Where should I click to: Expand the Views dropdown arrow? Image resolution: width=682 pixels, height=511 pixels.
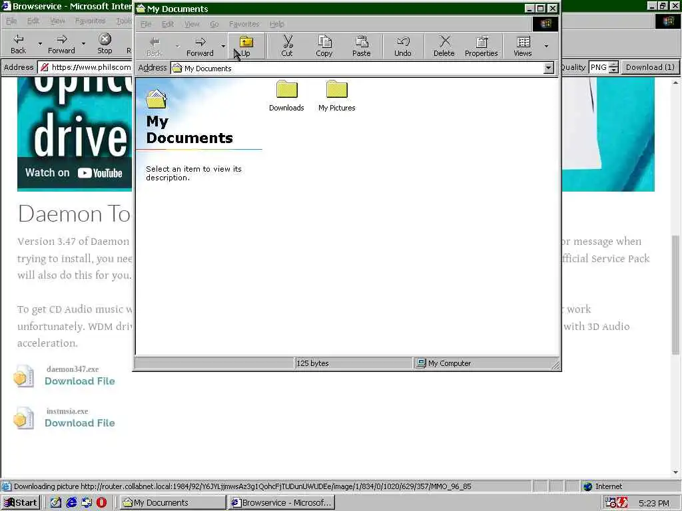pos(546,46)
